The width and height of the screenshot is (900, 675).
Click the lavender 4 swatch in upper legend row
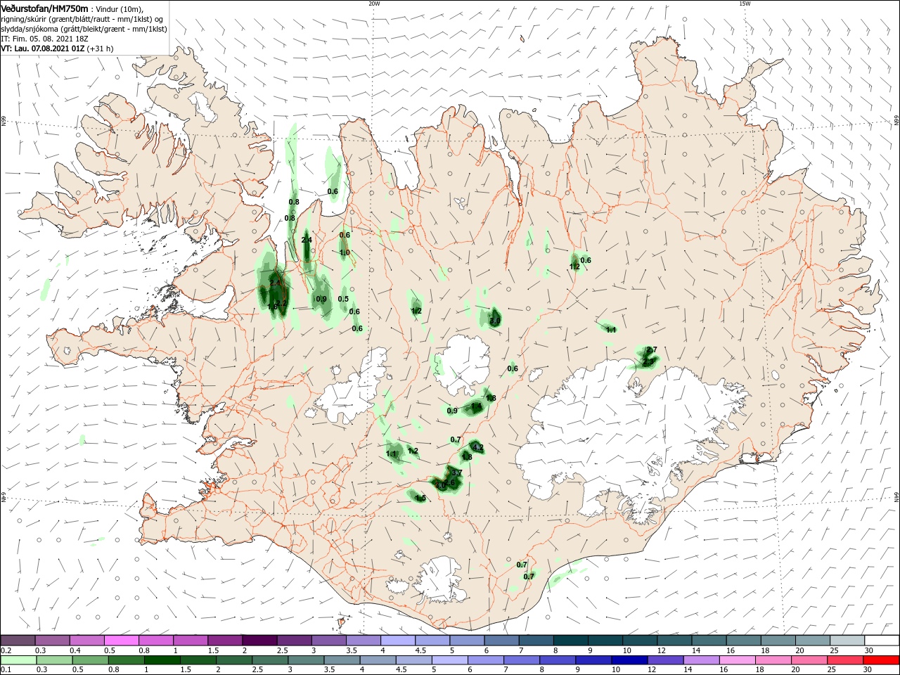click(397, 641)
